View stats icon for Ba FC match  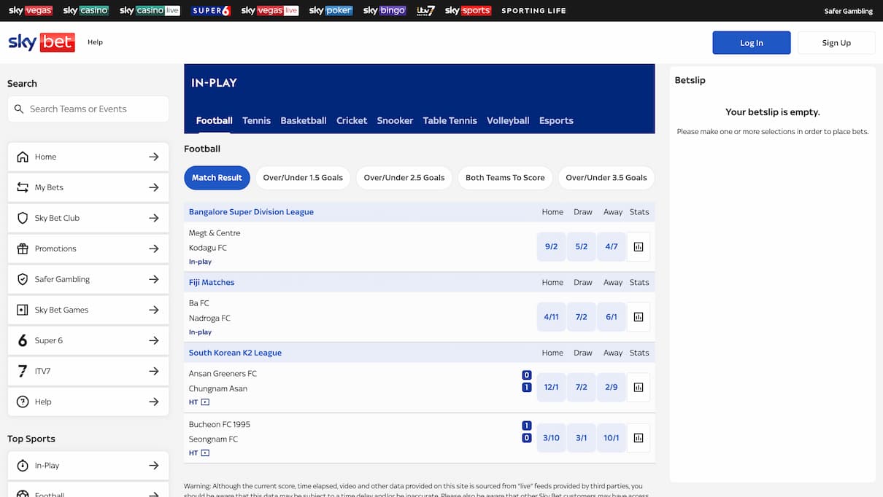pos(638,317)
